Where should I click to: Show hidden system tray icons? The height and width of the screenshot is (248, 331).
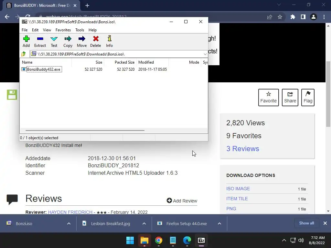tap(284, 240)
